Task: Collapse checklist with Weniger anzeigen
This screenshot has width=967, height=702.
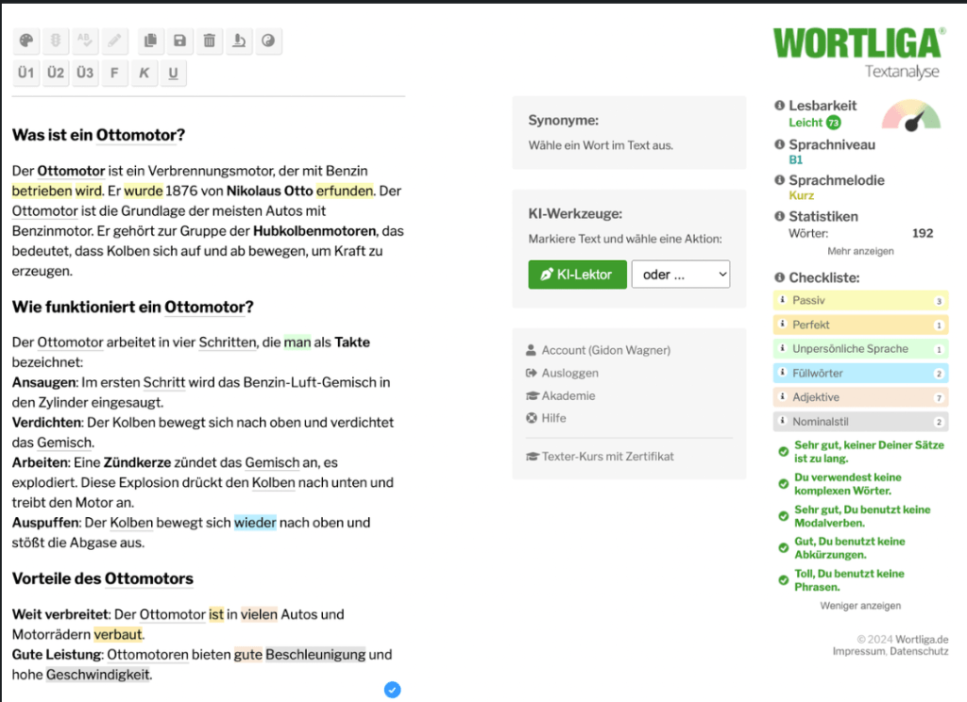Action: pos(859,606)
